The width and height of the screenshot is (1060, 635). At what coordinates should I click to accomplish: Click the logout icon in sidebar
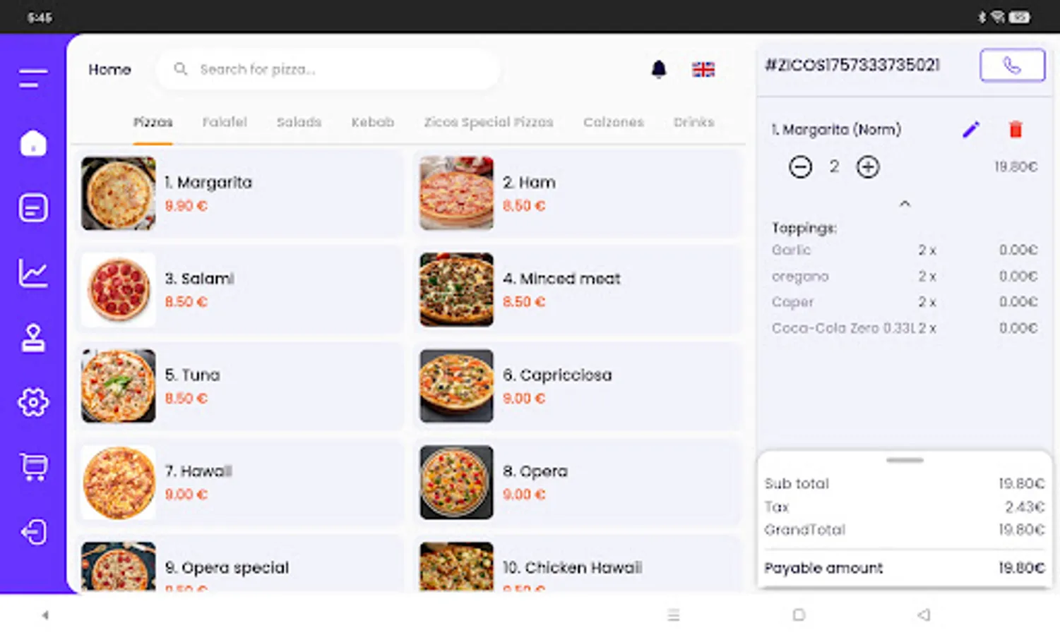coord(33,531)
